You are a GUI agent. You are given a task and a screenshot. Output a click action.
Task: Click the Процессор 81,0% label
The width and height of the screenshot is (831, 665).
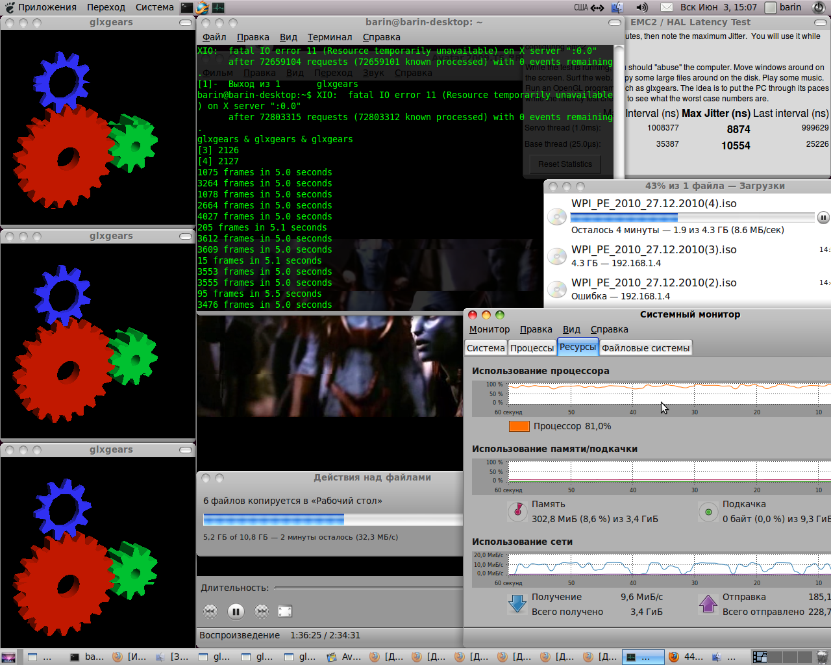pyautogui.click(x=572, y=426)
